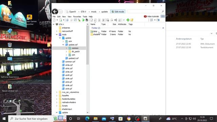The image size is (217, 122).
Task: Select common.rpf in tree
Action: [70, 62]
